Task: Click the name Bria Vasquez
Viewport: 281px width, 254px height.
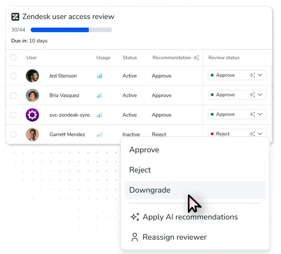Action: click(x=64, y=95)
